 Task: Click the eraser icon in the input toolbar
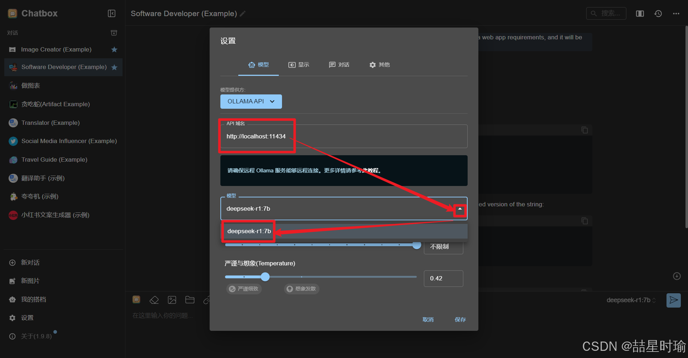(x=154, y=300)
